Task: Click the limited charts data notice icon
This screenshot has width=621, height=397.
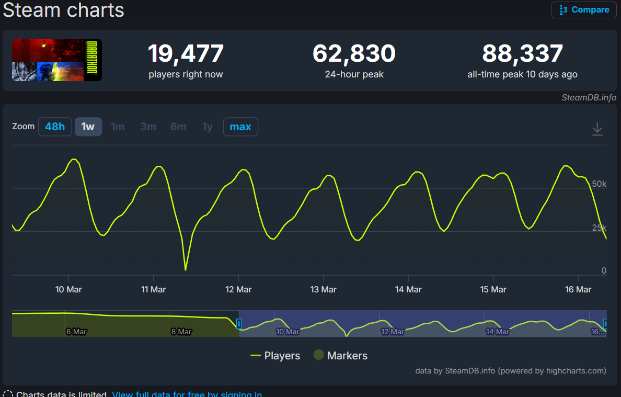Action: 8,394
